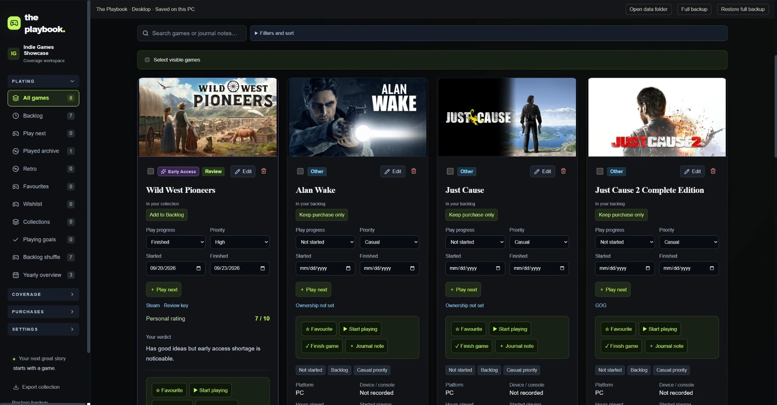This screenshot has height=405, width=777.
Task: Tick Just Cause 2 Complete Edition checkbox
Action: [600, 171]
